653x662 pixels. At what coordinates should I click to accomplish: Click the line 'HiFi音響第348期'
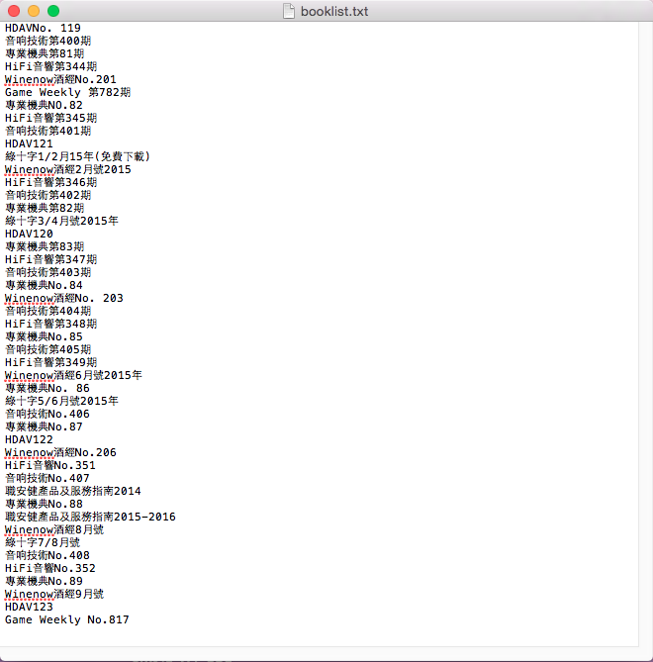pyautogui.click(x=51, y=324)
